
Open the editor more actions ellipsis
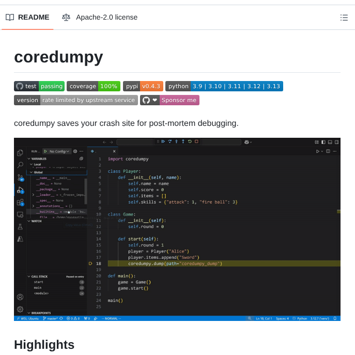click(335, 151)
